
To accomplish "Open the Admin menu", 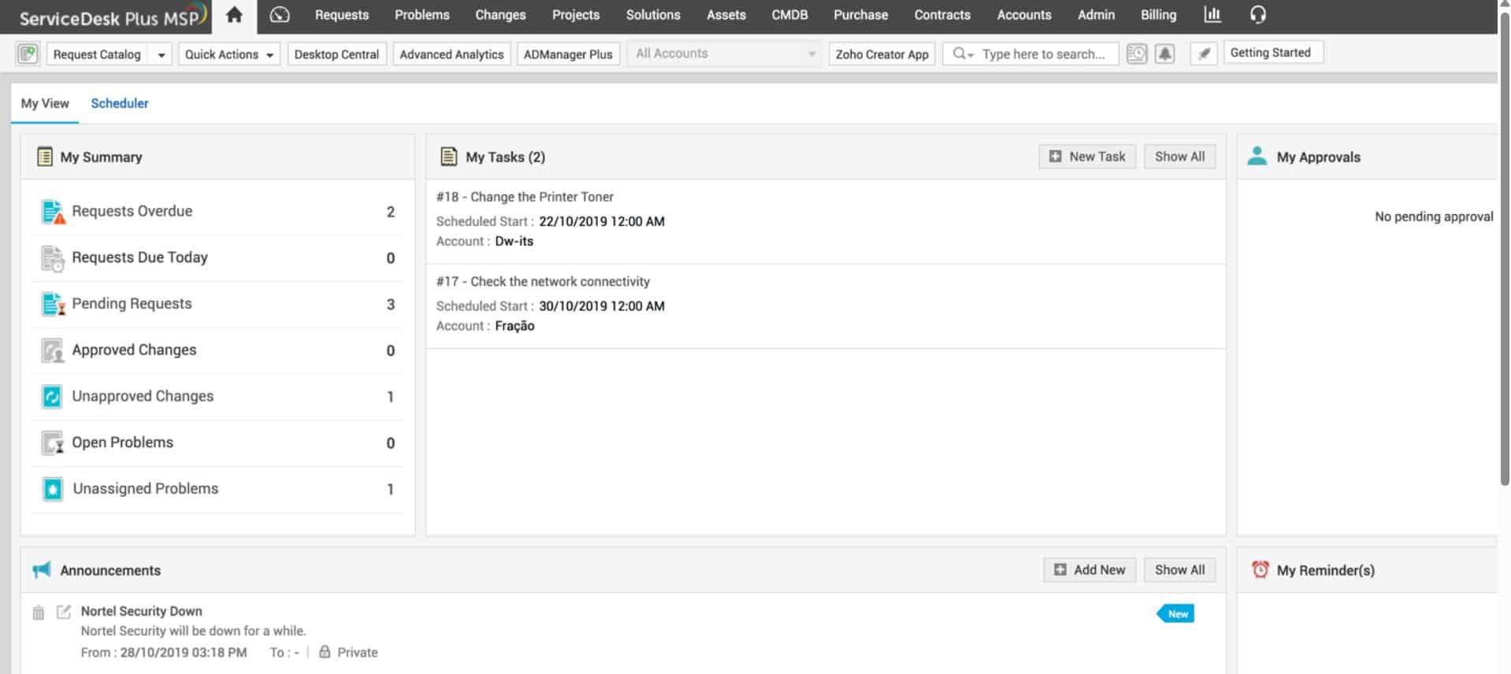I will [1096, 15].
